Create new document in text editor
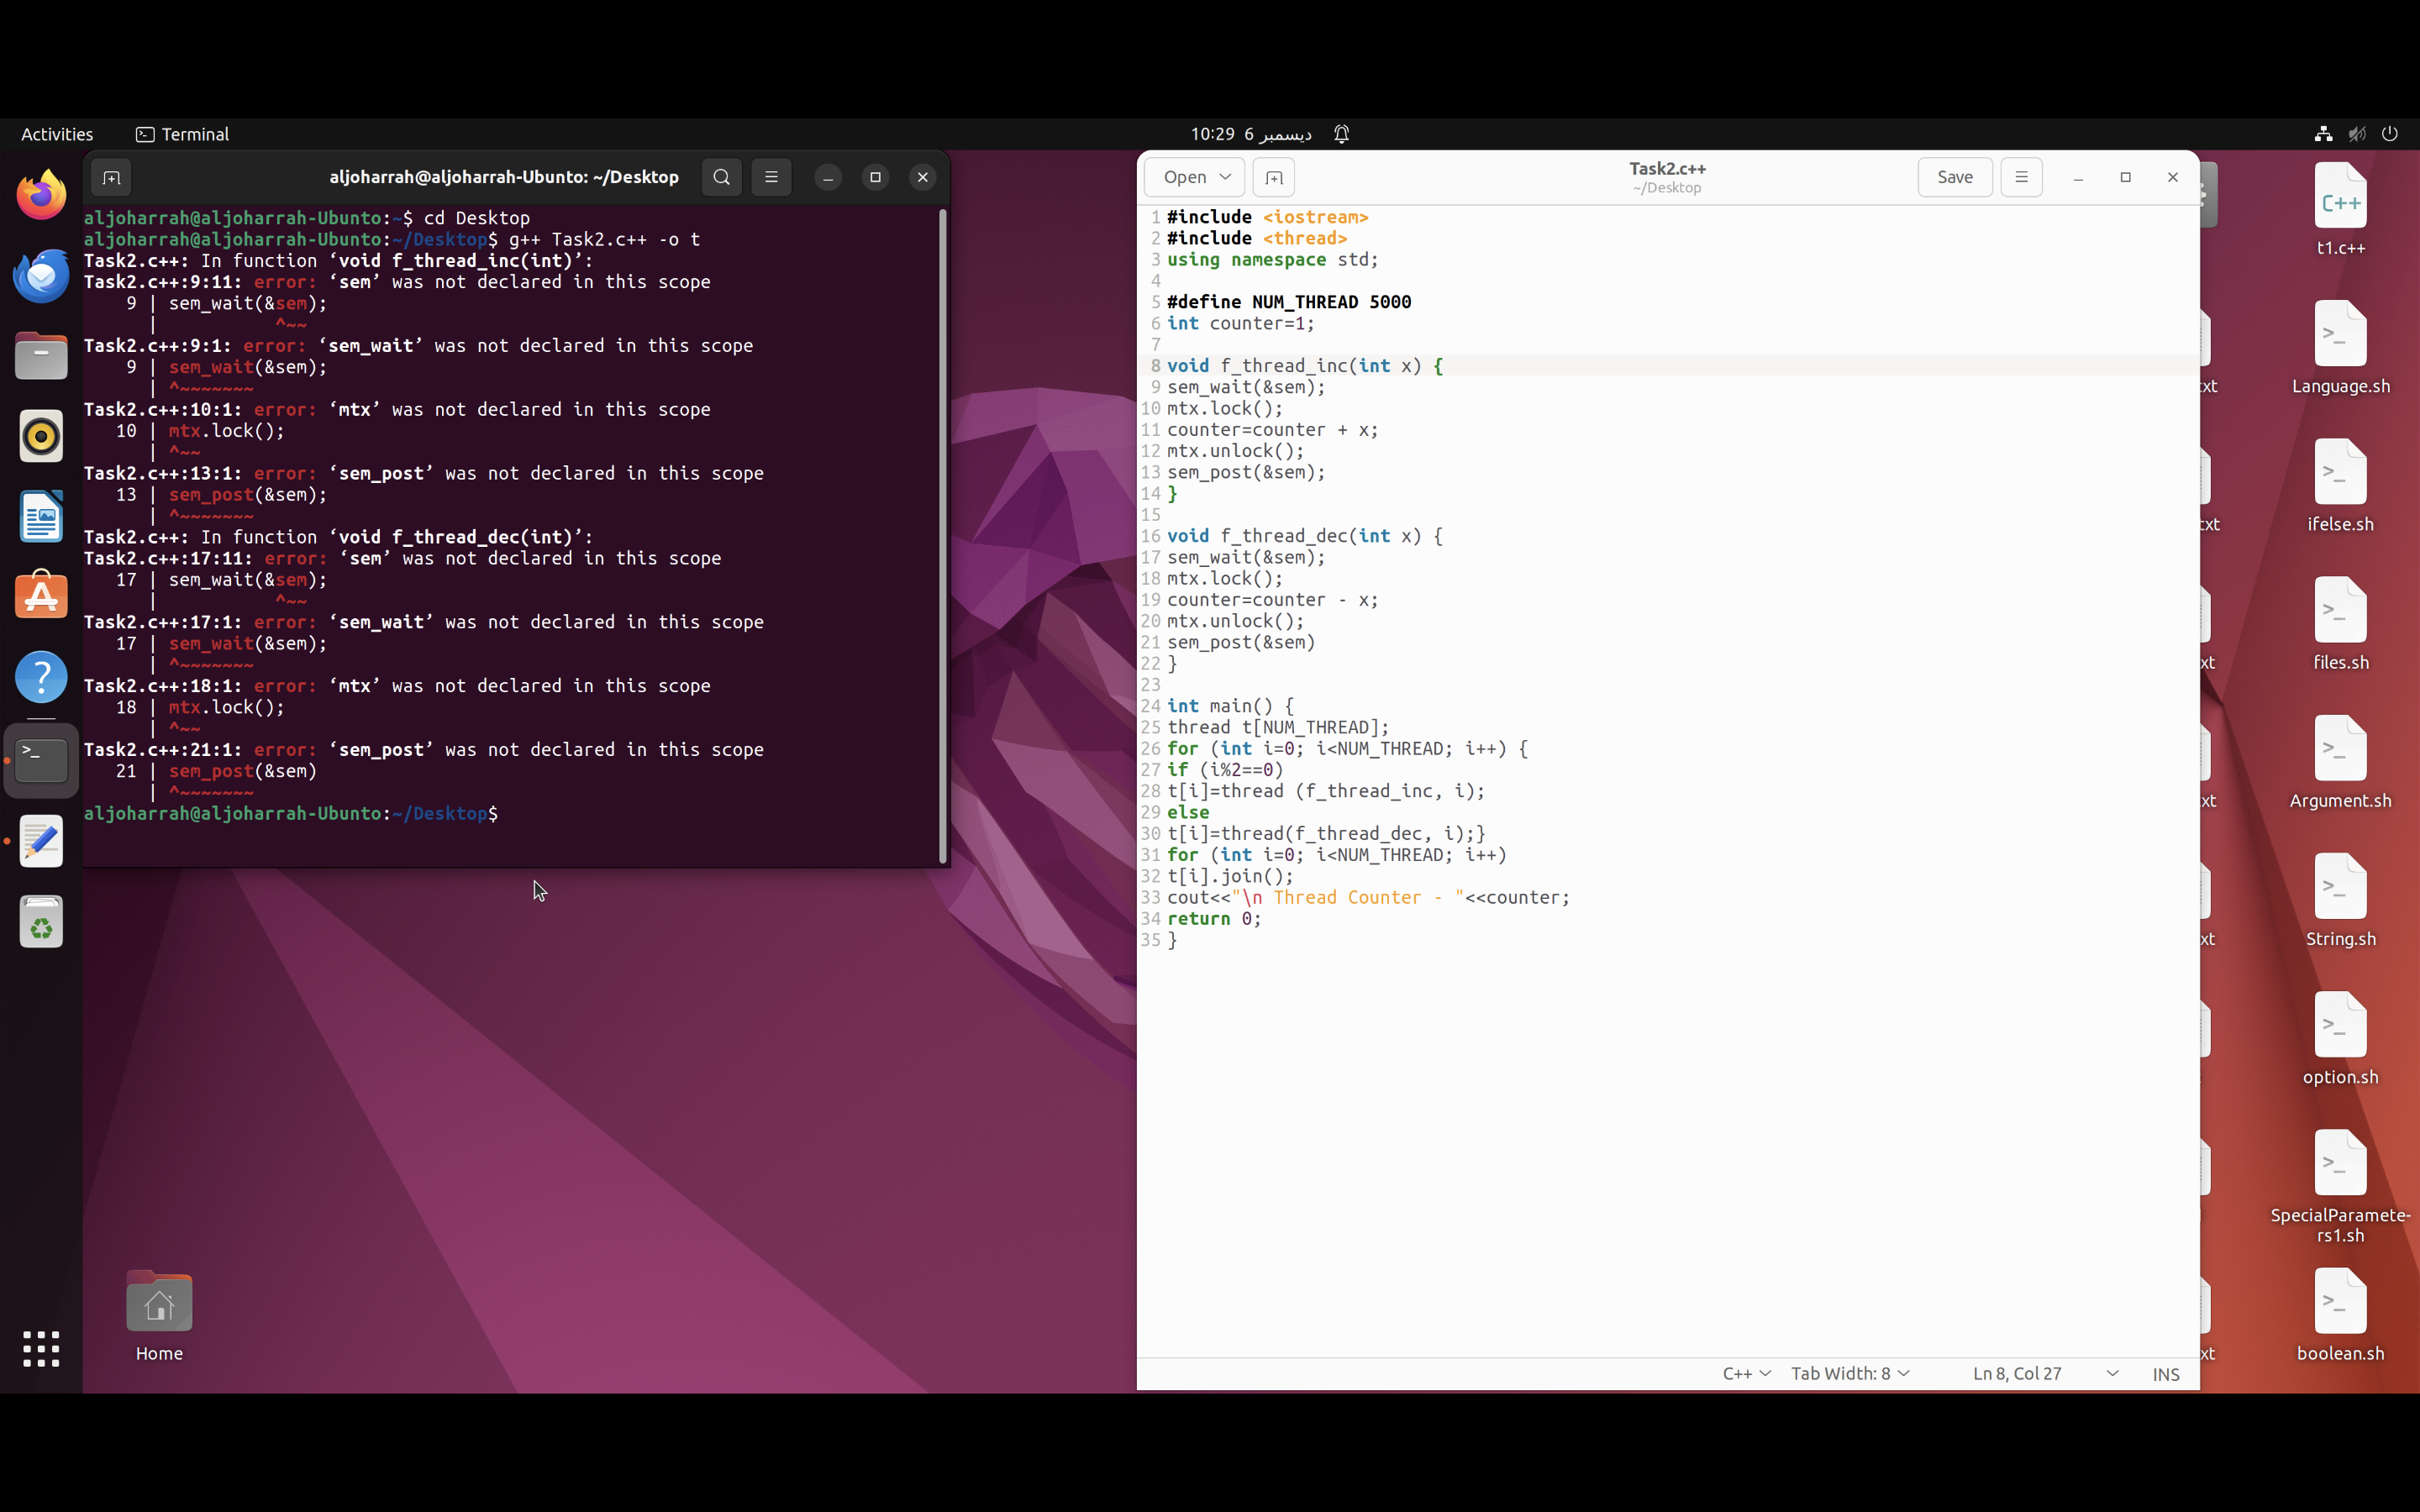This screenshot has width=2420, height=1512. [1273, 178]
